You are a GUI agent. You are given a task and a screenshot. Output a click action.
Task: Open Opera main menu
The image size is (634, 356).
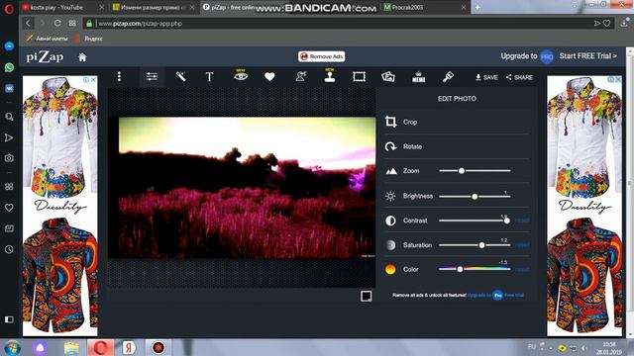click(9, 9)
